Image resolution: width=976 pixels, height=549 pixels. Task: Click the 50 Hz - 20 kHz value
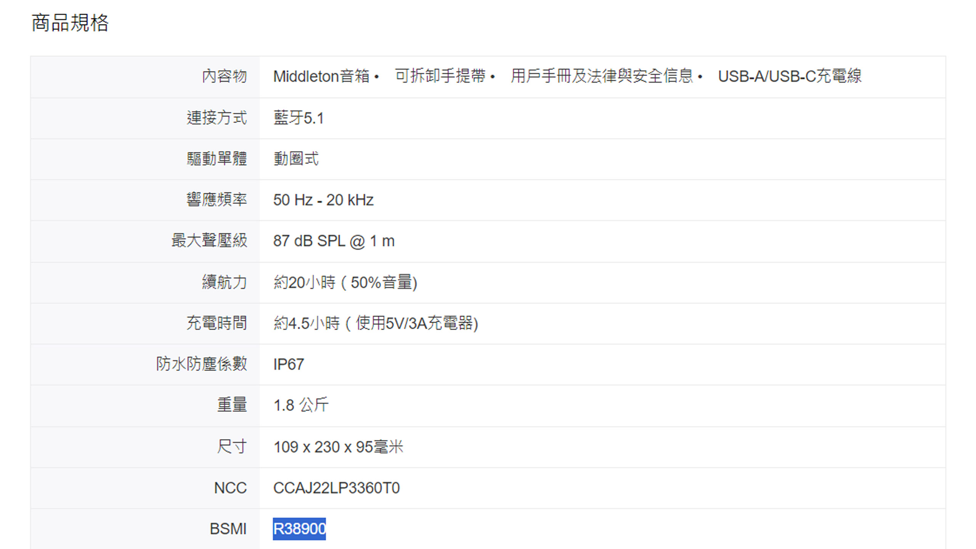point(323,200)
